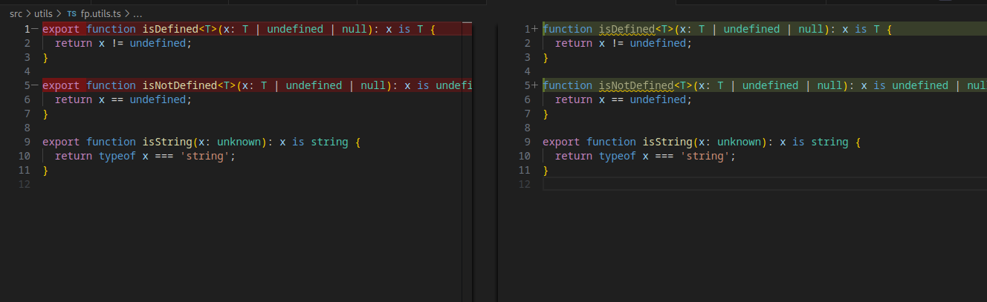Place cursor on empty line 12 in right pane
This screenshot has height=302, width=987.
coord(669,184)
